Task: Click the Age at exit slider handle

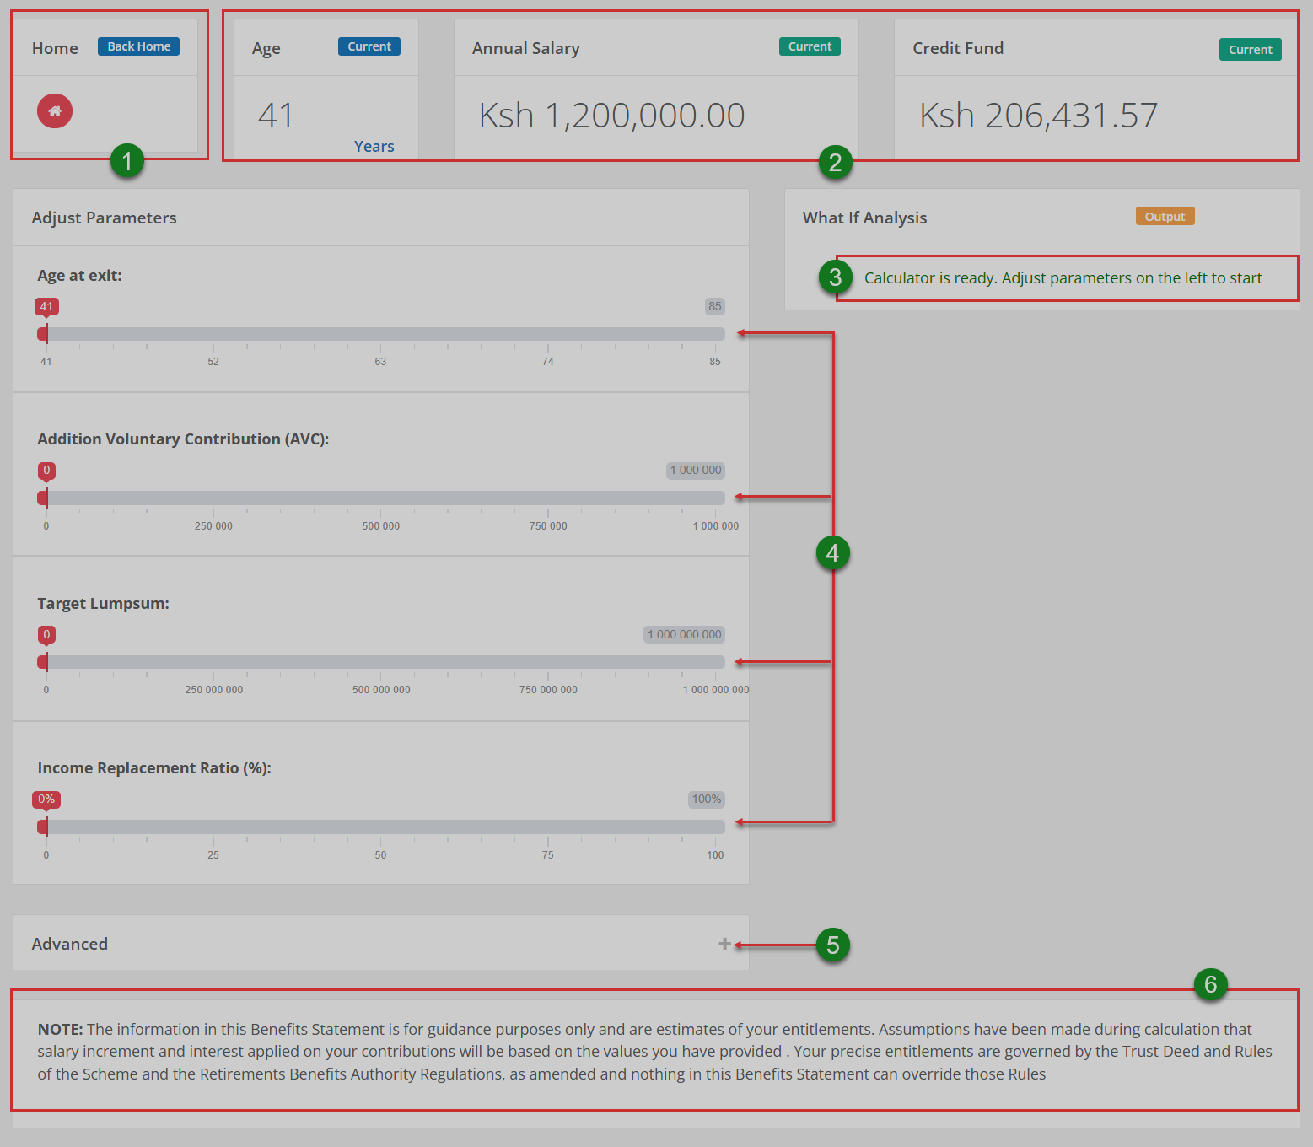Action: (x=45, y=334)
